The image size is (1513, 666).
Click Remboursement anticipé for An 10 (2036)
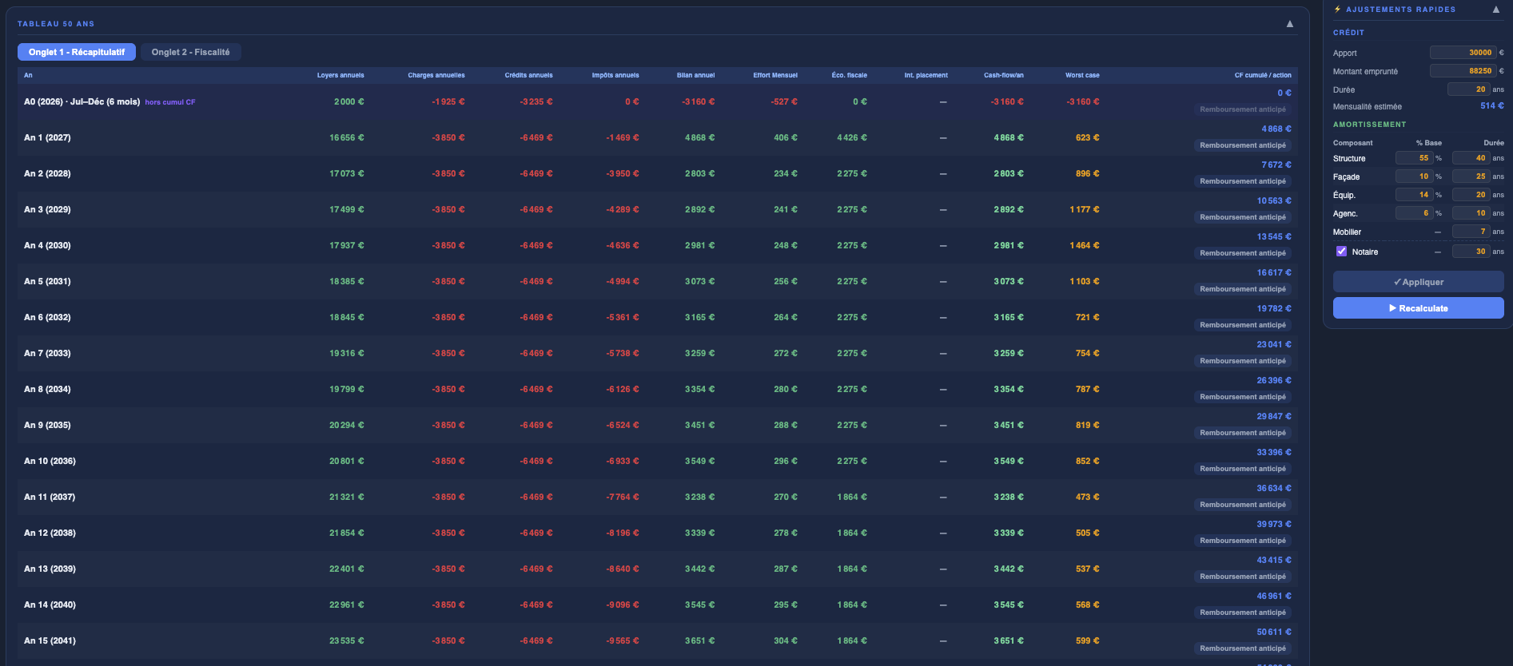(1242, 469)
